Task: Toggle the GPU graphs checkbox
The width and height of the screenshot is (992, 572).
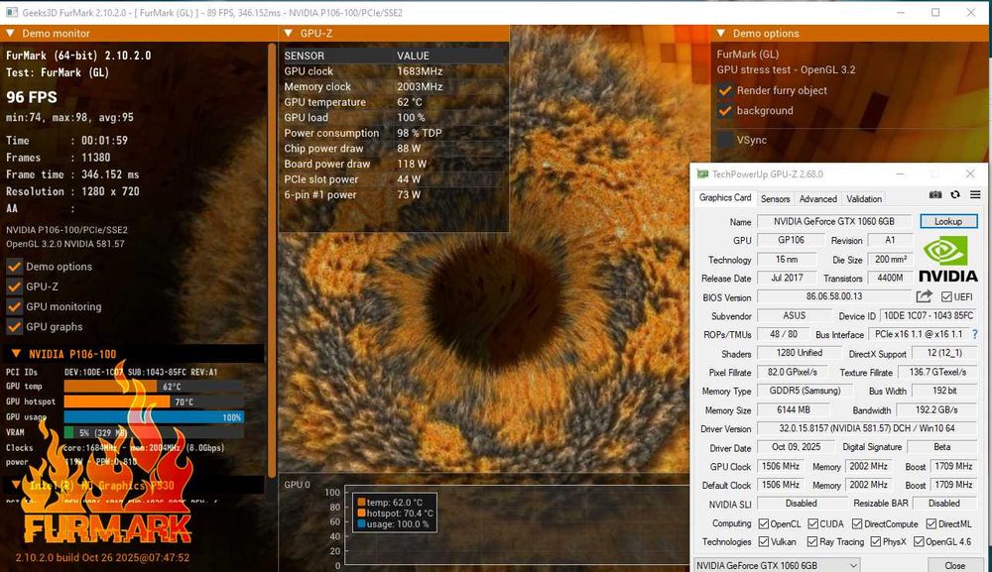Action: pyautogui.click(x=14, y=327)
